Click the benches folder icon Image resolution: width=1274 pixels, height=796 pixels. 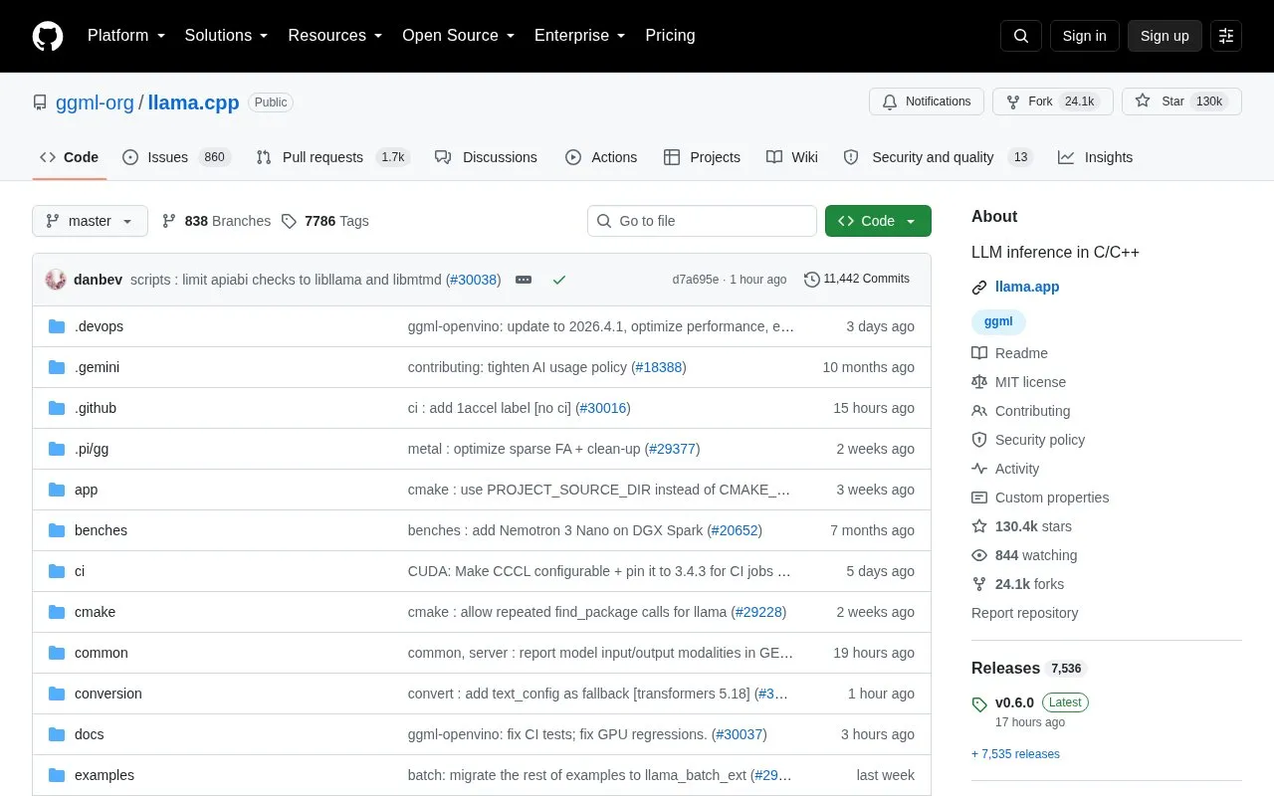[x=57, y=530]
